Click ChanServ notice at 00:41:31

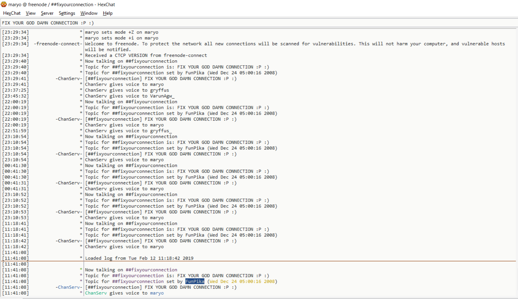tap(161, 183)
